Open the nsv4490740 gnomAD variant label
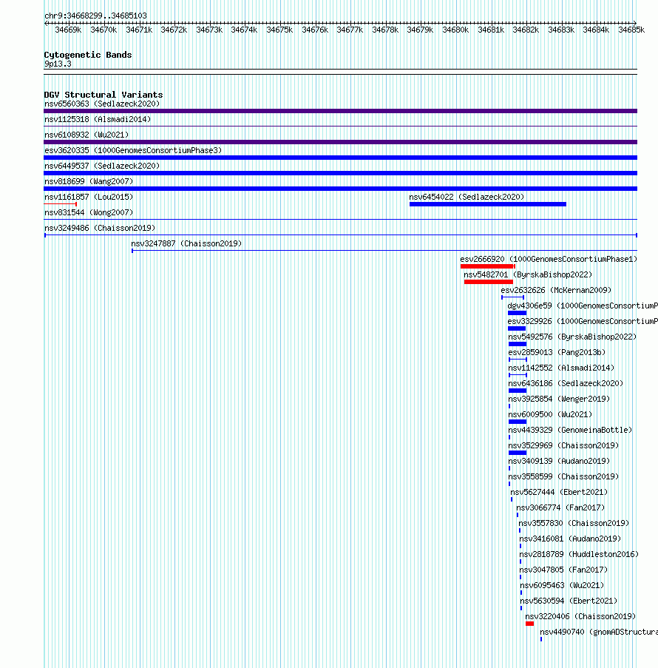Screen dimensions: 658x668 pyautogui.click(x=599, y=632)
